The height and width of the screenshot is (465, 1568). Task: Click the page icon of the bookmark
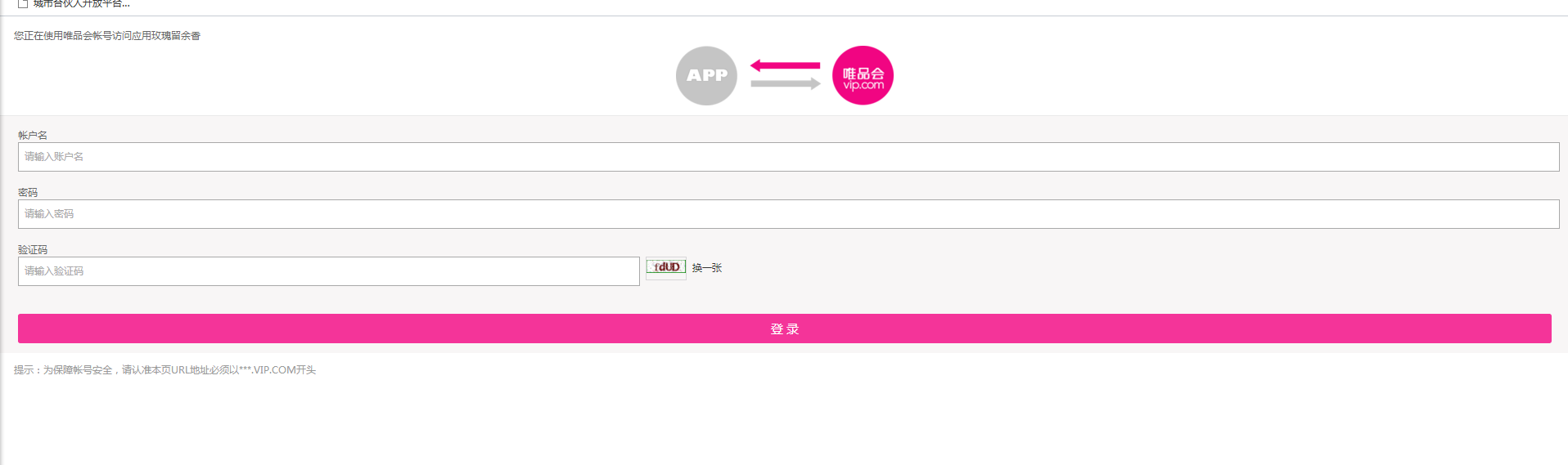pos(23,3)
